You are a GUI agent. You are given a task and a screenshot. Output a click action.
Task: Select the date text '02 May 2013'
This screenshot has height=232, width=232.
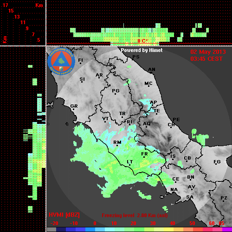pyautogui.click(x=208, y=52)
